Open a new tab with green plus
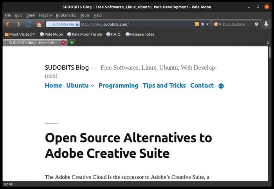274x189 pixels. [x=72, y=43]
